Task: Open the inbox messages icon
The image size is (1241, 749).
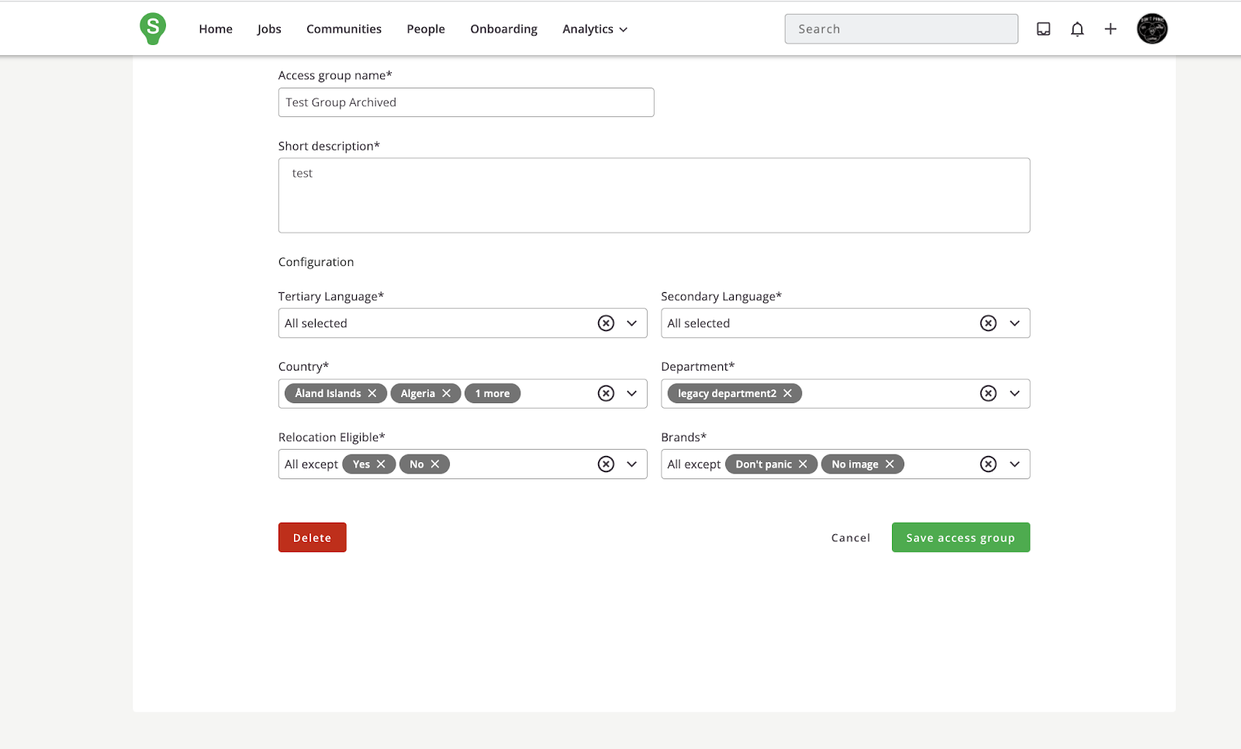Action: tap(1043, 29)
